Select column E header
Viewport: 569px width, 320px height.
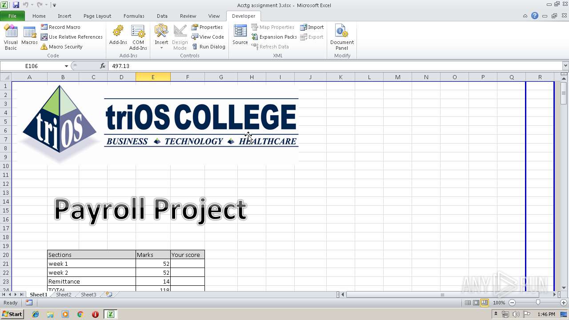click(x=153, y=77)
